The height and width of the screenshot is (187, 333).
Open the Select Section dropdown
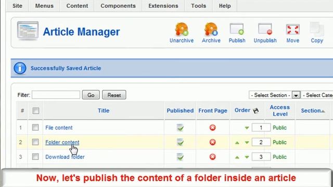[x=275, y=95]
